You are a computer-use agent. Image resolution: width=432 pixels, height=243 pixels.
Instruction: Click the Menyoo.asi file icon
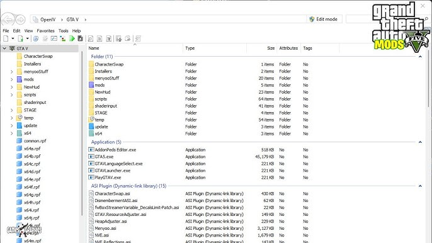tap(91, 228)
